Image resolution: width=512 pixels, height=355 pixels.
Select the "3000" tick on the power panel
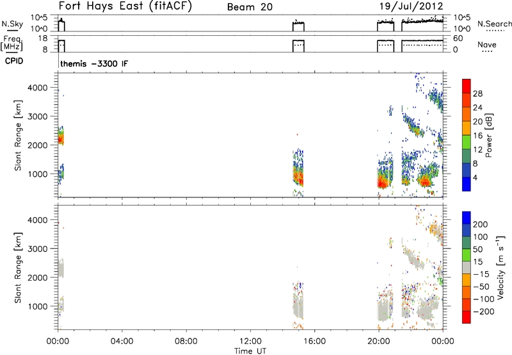[x=38, y=117]
